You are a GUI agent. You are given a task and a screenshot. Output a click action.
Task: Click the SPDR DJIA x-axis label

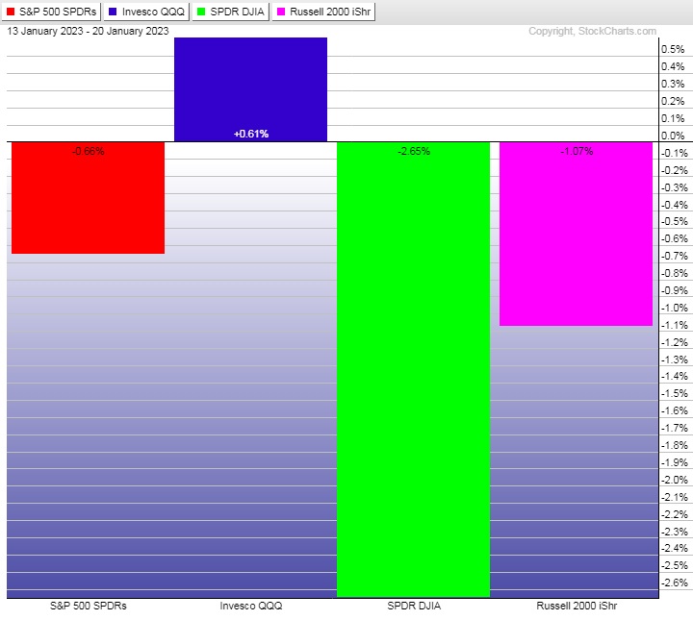tap(414, 606)
